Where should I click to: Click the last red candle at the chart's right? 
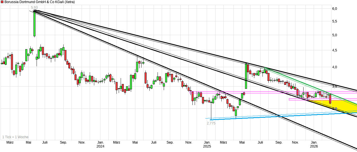point(330,99)
